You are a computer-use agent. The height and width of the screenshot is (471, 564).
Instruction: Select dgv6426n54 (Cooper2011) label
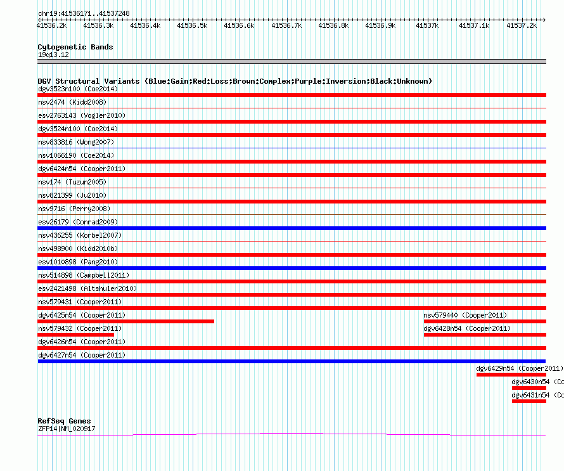point(82,342)
